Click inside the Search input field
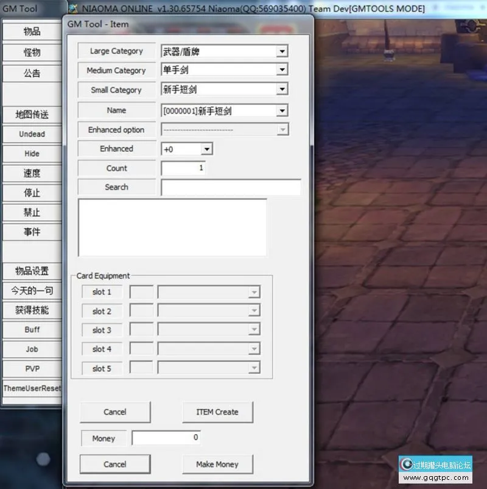Screen dimensions: 487x489 click(x=231, y=187)
